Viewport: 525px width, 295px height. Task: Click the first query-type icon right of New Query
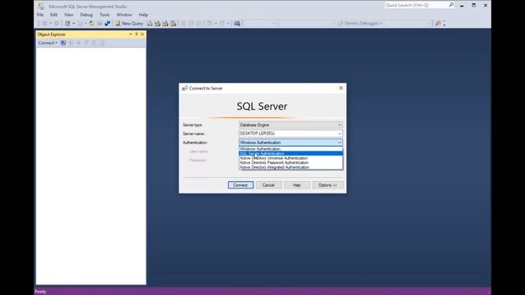[x=149, y=24]
